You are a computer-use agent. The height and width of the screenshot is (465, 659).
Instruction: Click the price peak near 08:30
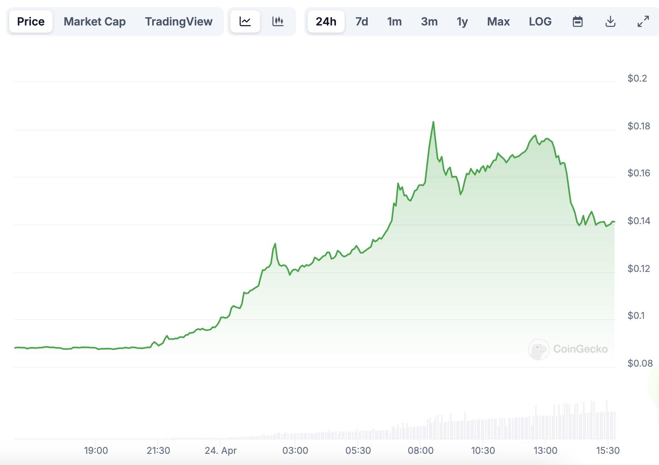[x=433, y=122]
